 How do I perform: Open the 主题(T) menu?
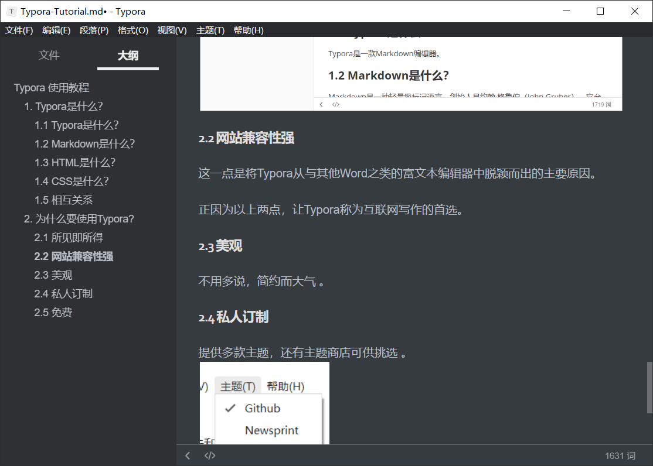tap(210, 30)
